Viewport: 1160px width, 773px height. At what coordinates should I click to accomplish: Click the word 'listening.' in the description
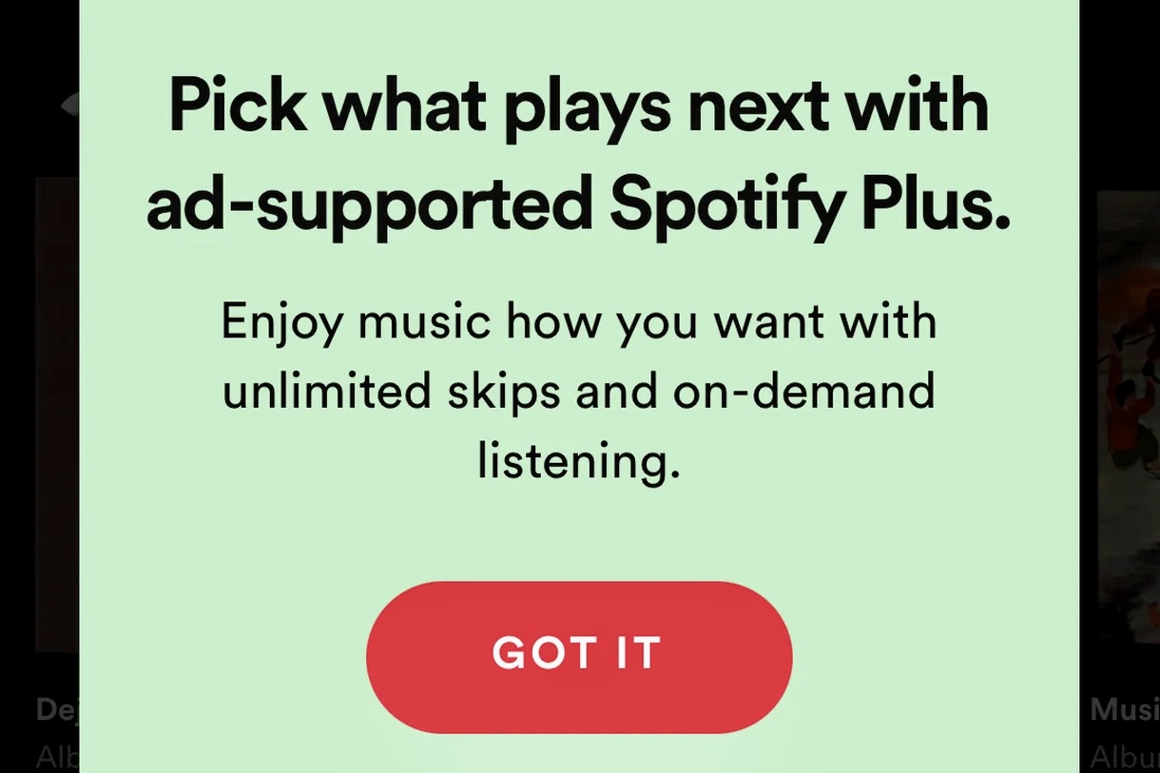pos(579,462)
